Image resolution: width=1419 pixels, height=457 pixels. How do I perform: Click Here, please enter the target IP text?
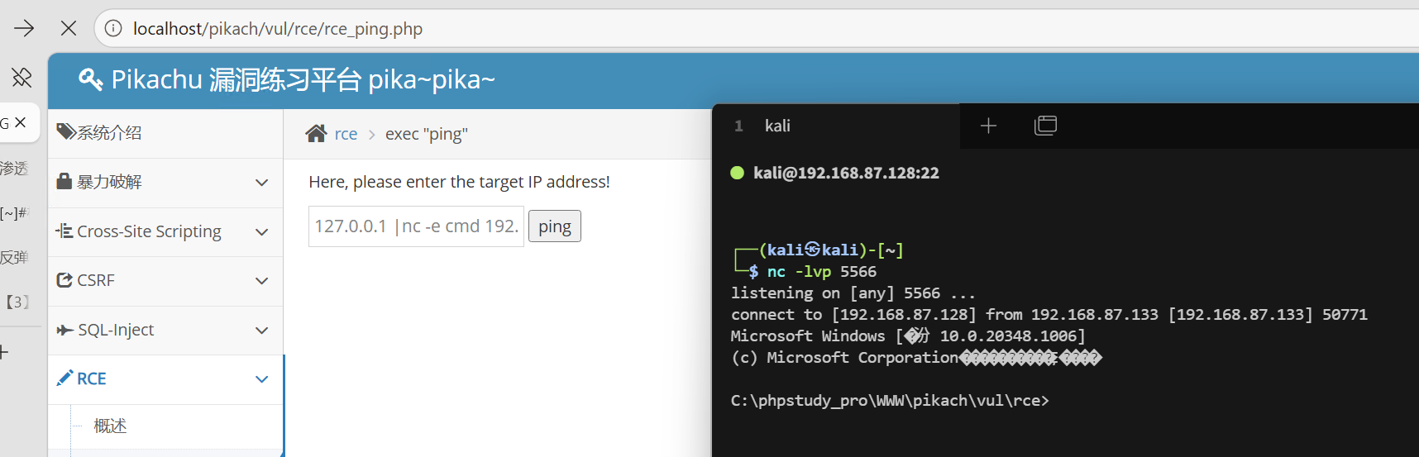tap(459, 182)
